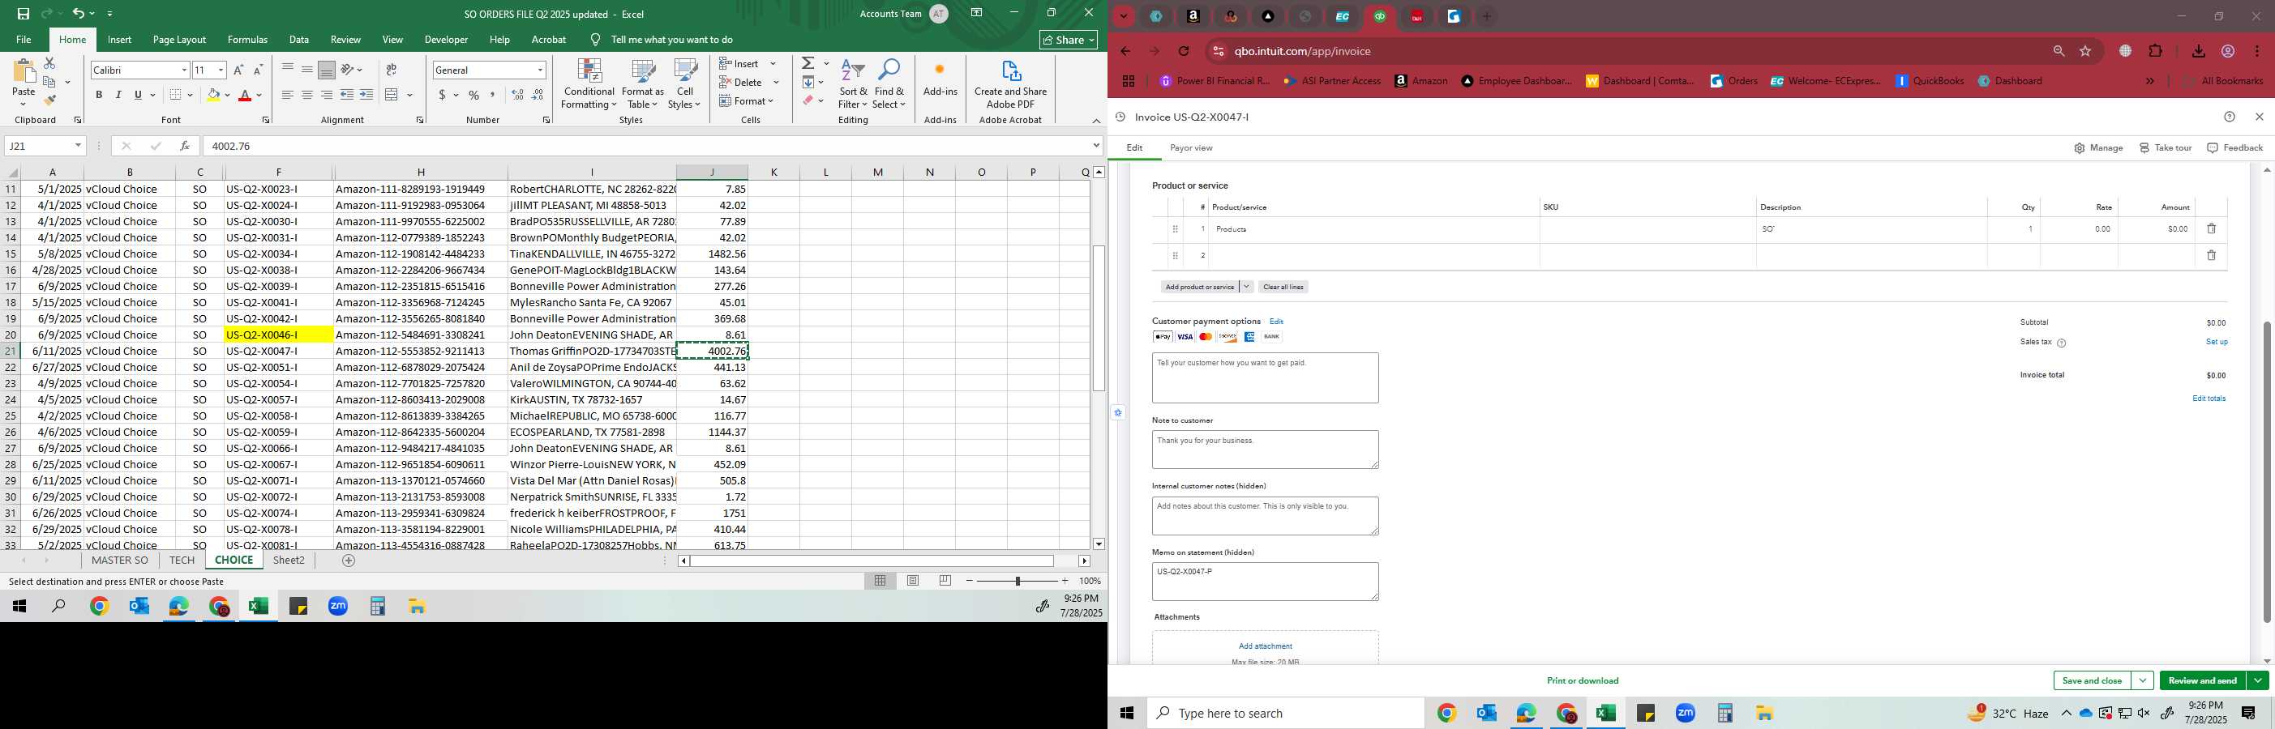Click the Merge and Center icon
The height and width of the screenshot is (729, 2275).
[392, 95]
